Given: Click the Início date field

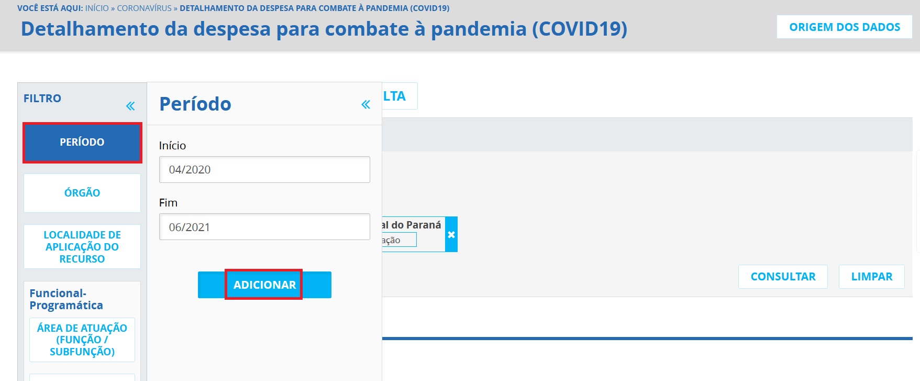Looking at the screenshot, I should coord(264,170).
